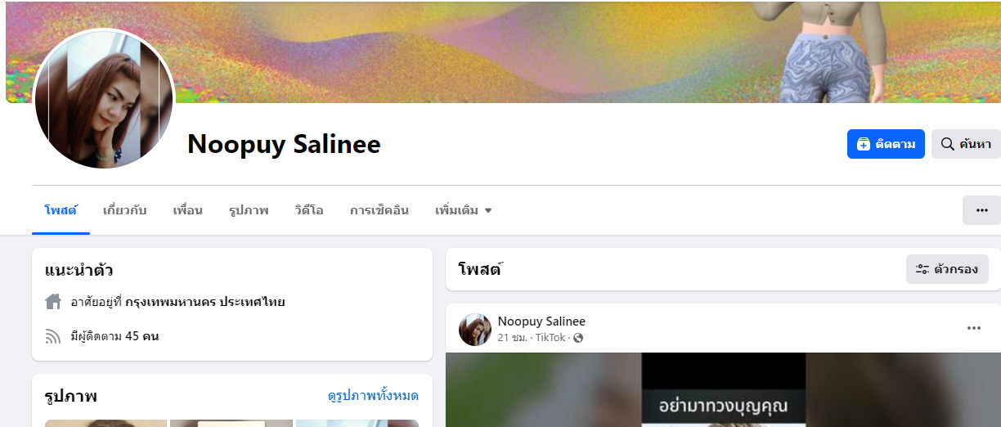Open the profile three-dots options menu
Screen dimensions: 1001x427
click(x=981, y=210)
